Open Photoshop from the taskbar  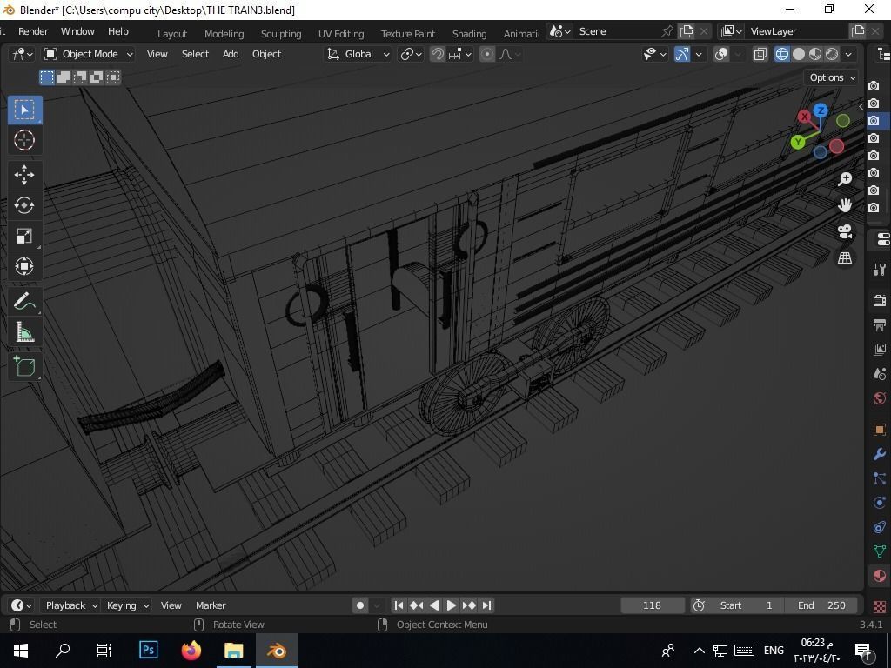(148, 650)
